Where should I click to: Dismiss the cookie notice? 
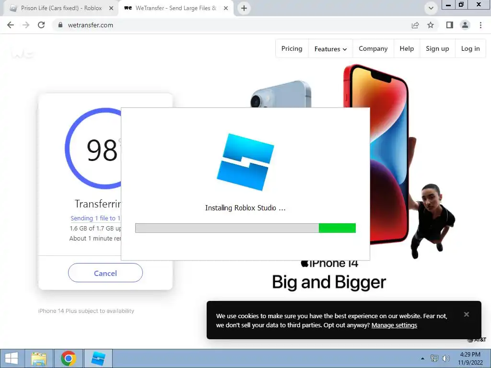click(x=466, y=314)
